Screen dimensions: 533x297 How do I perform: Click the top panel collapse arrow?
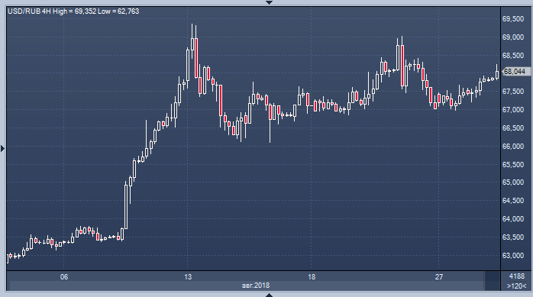point(269,2)
